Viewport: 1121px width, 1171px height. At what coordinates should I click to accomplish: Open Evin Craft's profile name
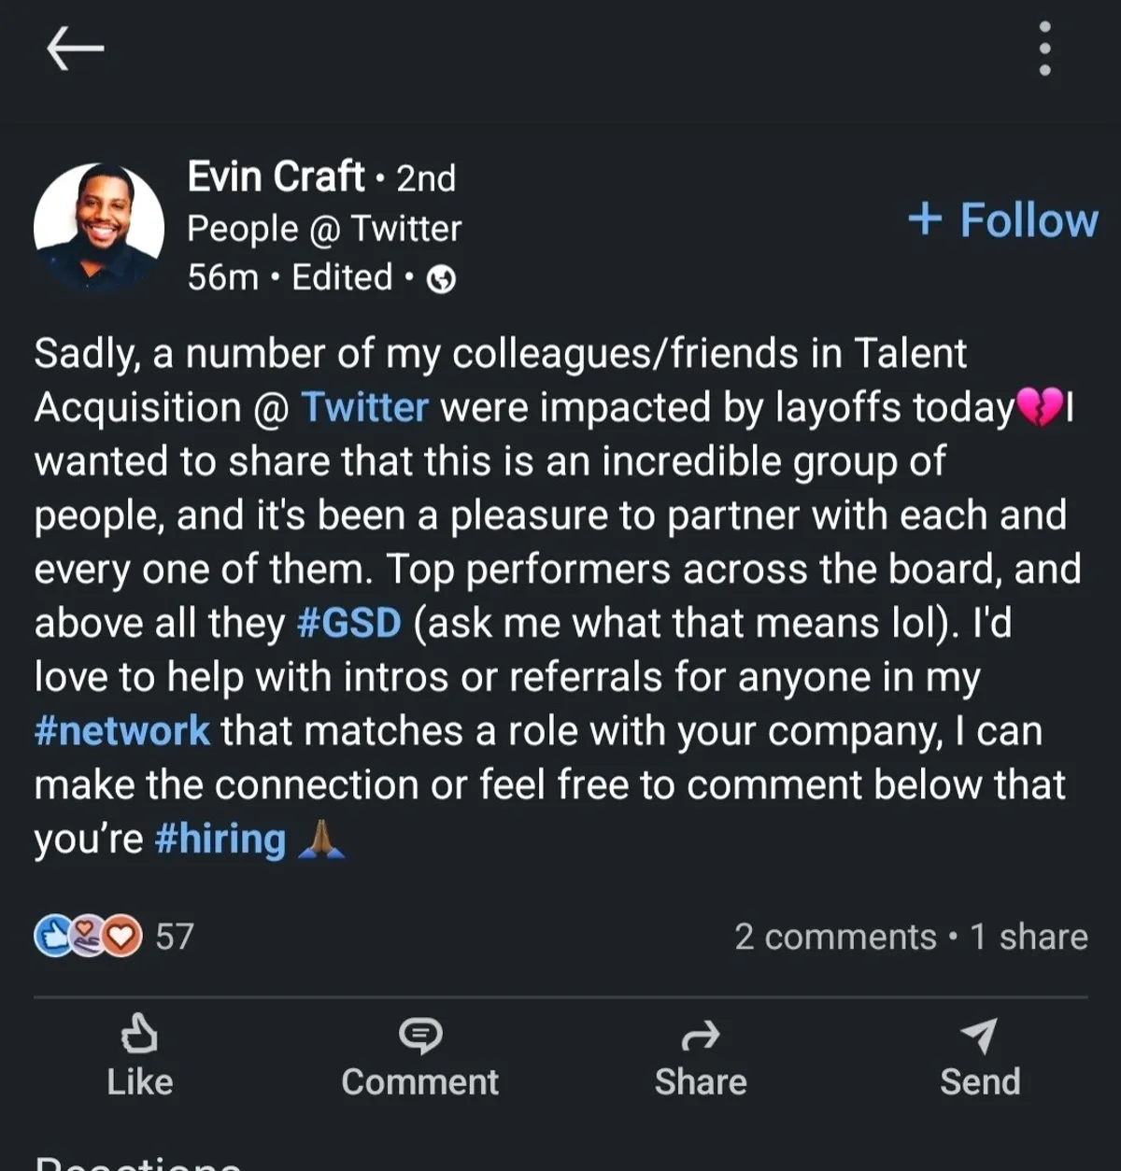(276, 176)
